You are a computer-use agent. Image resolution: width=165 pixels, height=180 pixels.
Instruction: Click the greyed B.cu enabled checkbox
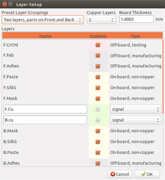tap(98, 120)
